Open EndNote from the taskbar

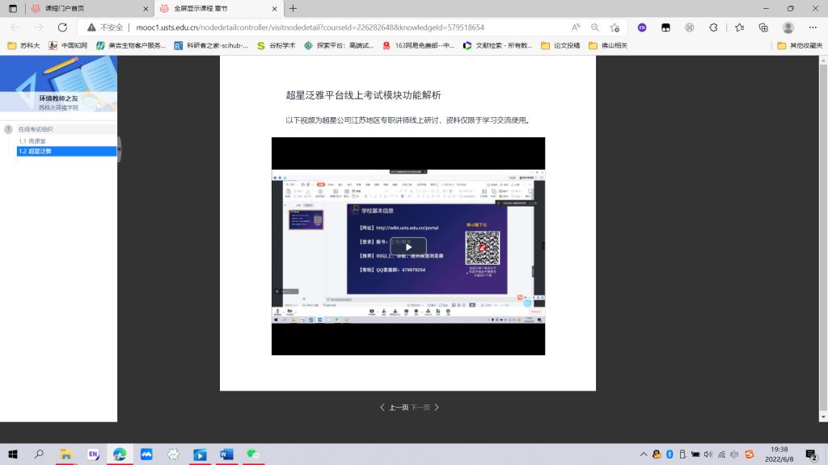[93, 454]
